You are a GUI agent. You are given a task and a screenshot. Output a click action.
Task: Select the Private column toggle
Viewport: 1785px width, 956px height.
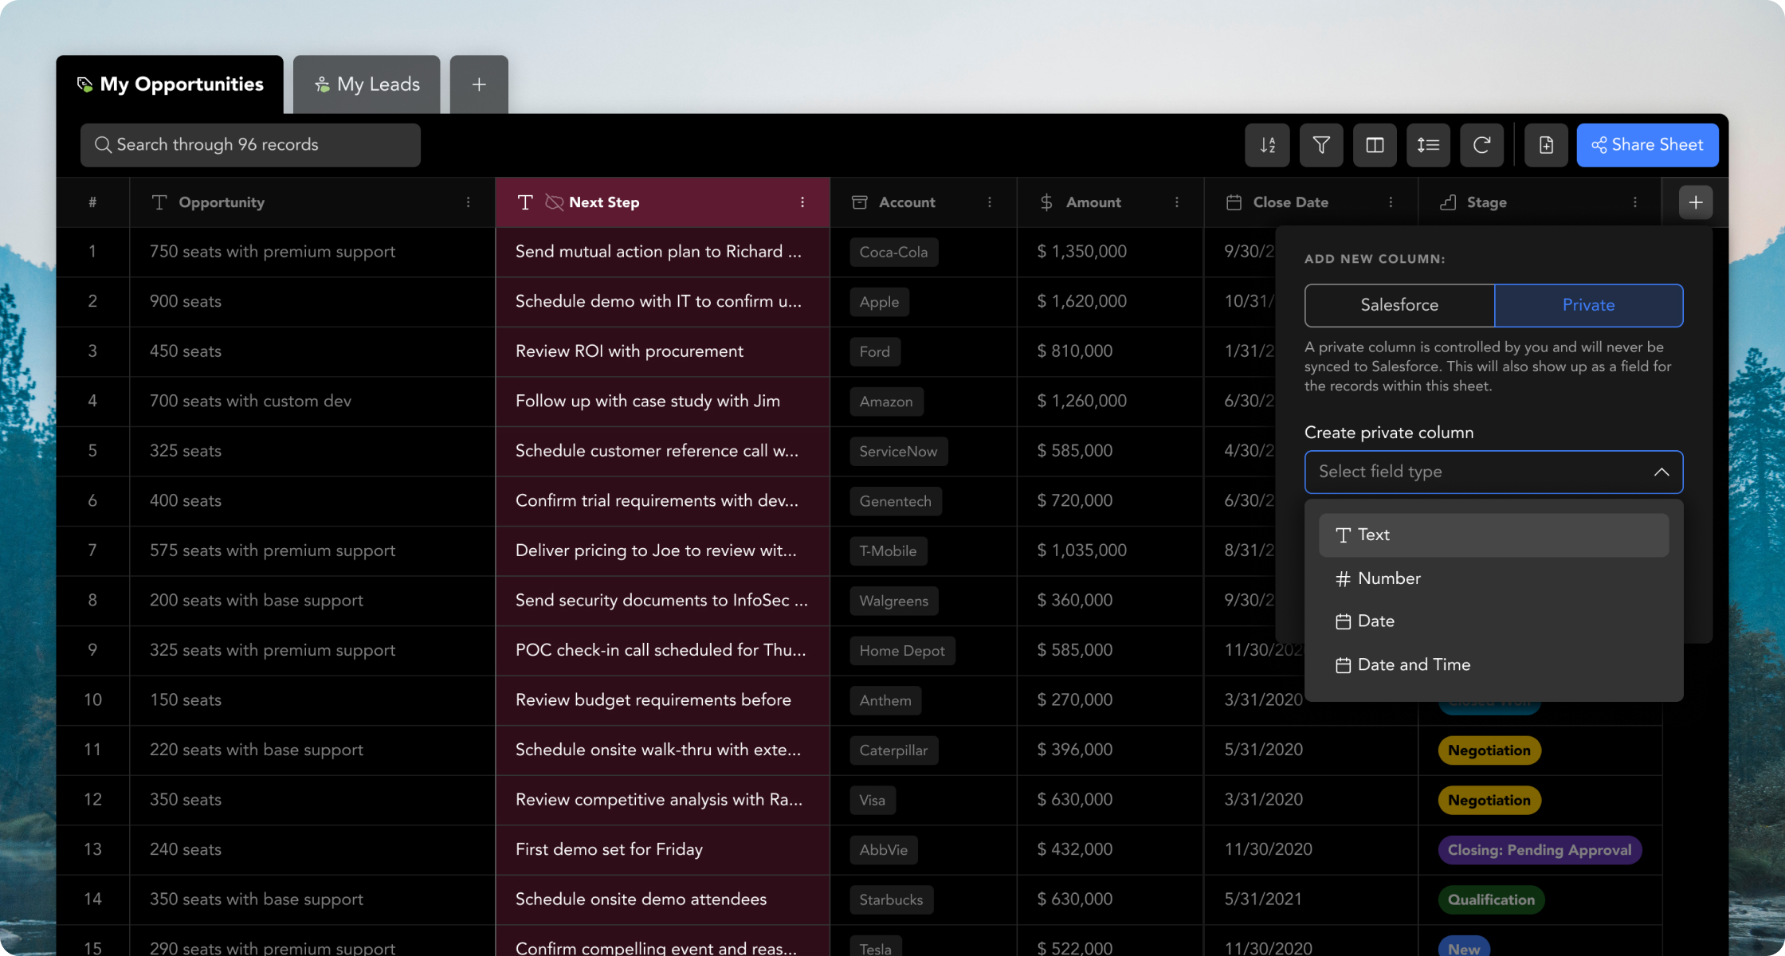coord(1588,305)
